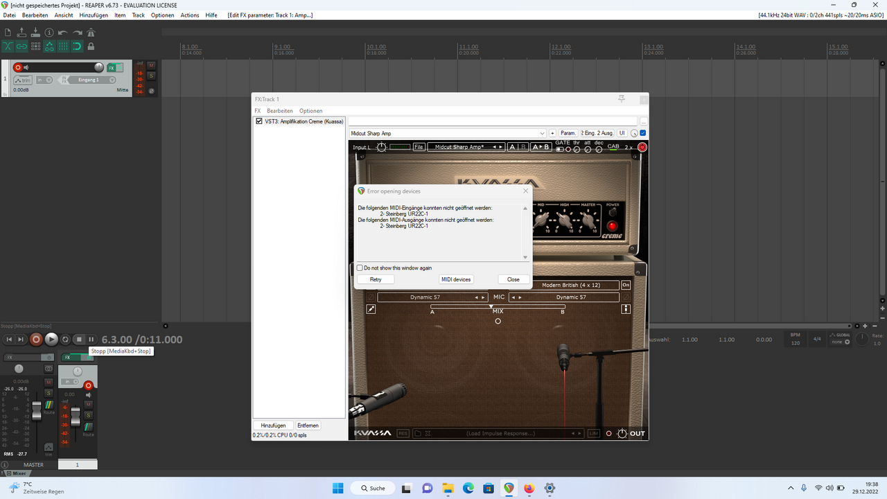
Task: Select next mic for left Dynamic 57
Action: point(484,297)
